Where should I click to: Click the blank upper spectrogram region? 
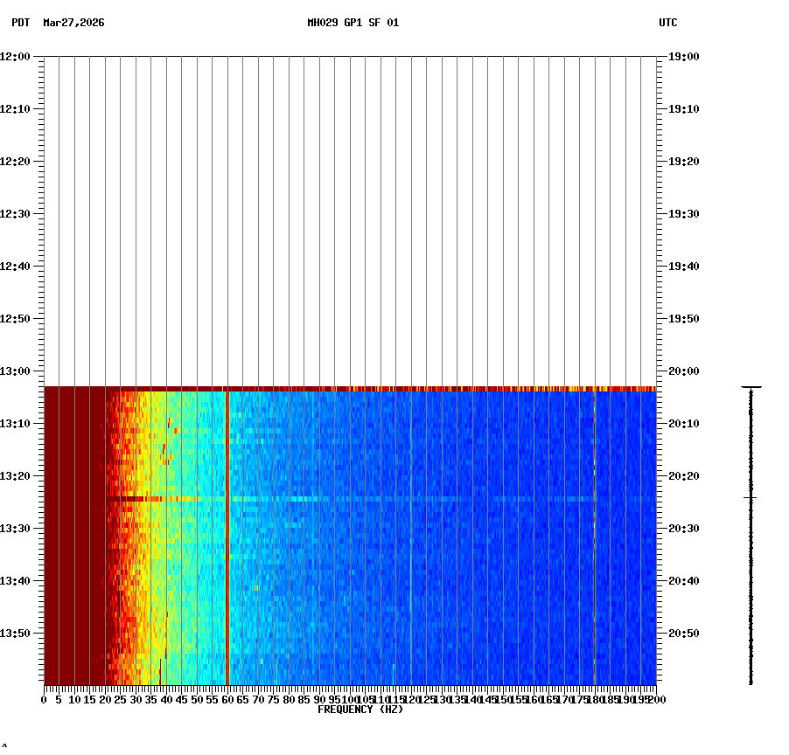[350, 210]
